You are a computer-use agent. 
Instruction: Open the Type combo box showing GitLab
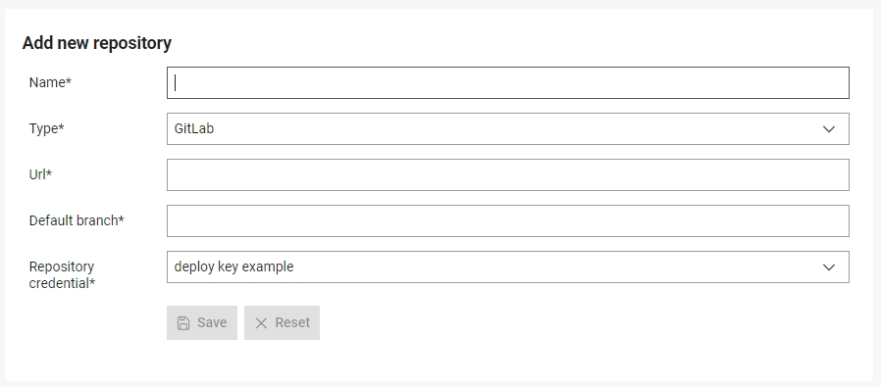tap(508, 129)
